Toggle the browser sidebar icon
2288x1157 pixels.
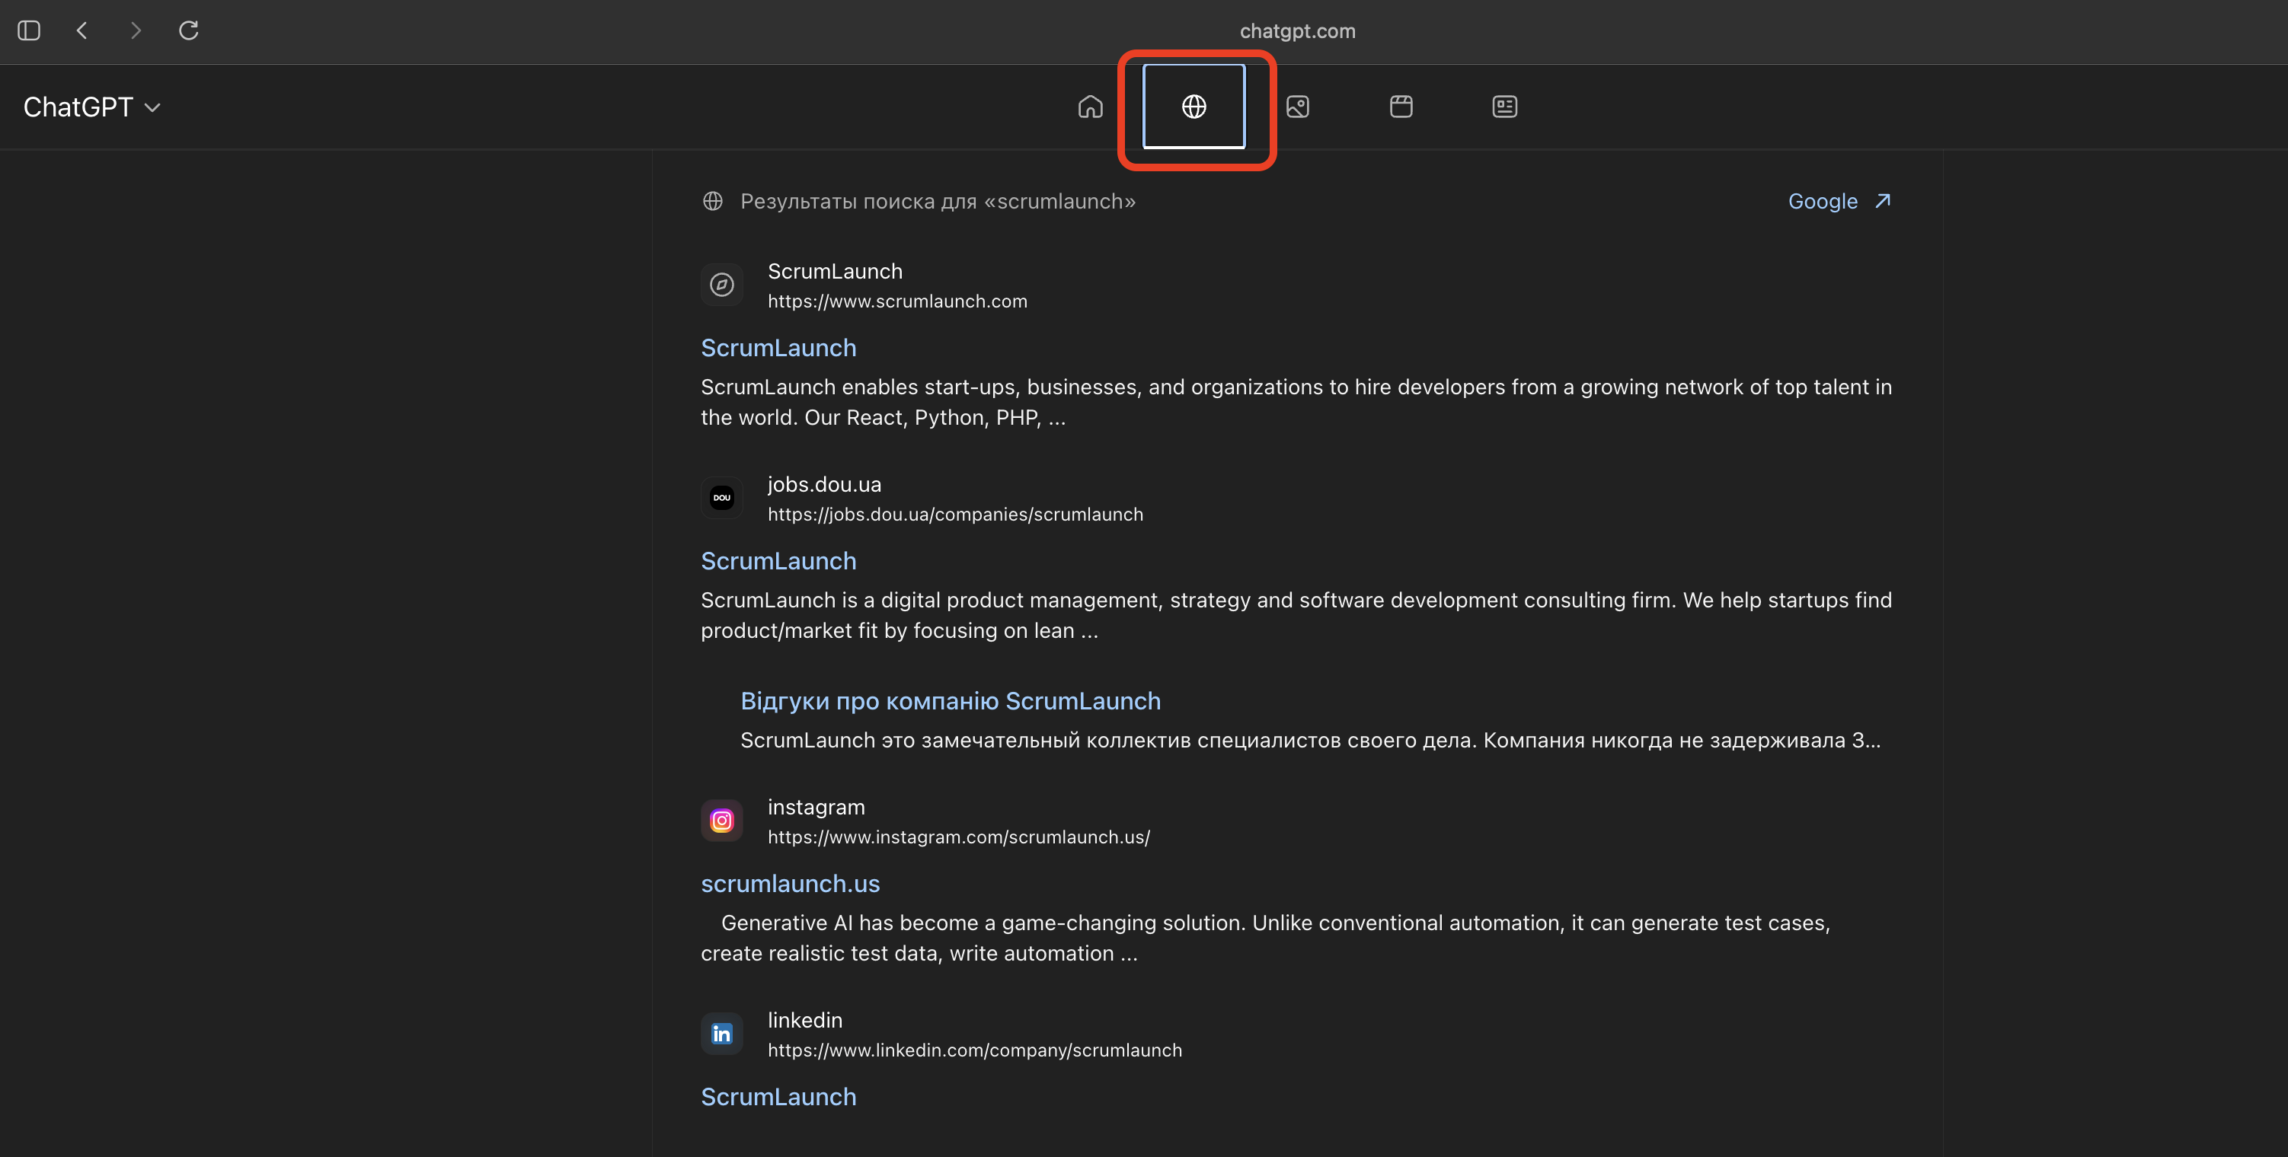click(x=28, y=30)
